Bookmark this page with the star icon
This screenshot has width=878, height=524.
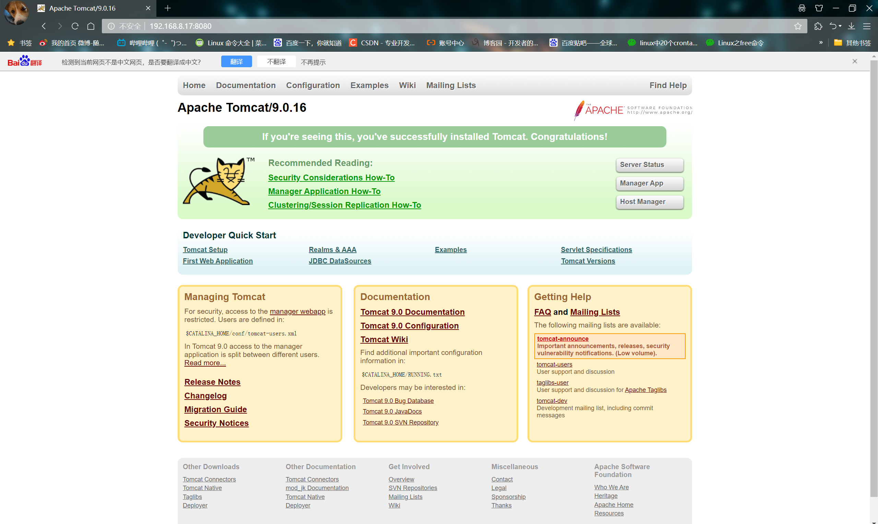click(x=798, y=26)
